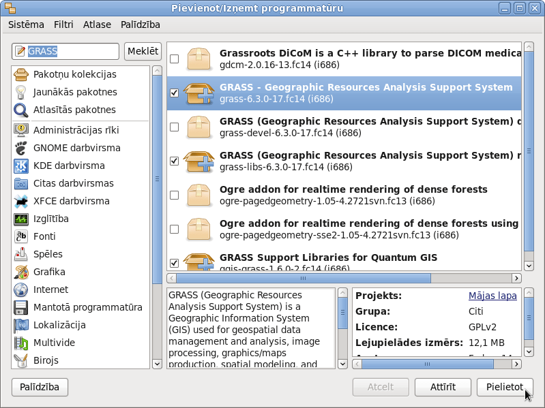545x408 pixels.
Task: Click the Attīrīt button
Action: tap(443, 387)
